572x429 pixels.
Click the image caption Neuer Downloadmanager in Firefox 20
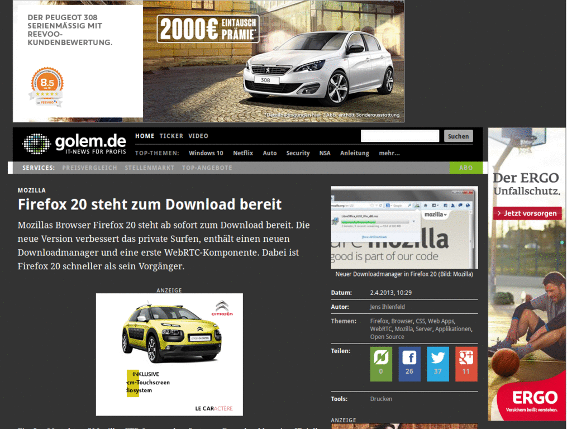404,274
